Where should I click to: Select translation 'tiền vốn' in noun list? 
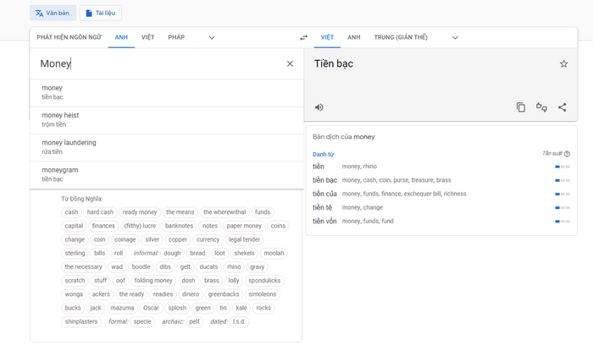pos(324,221)
